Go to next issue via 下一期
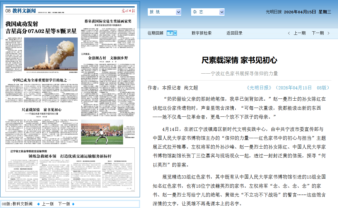 click(x=318, y=33)
